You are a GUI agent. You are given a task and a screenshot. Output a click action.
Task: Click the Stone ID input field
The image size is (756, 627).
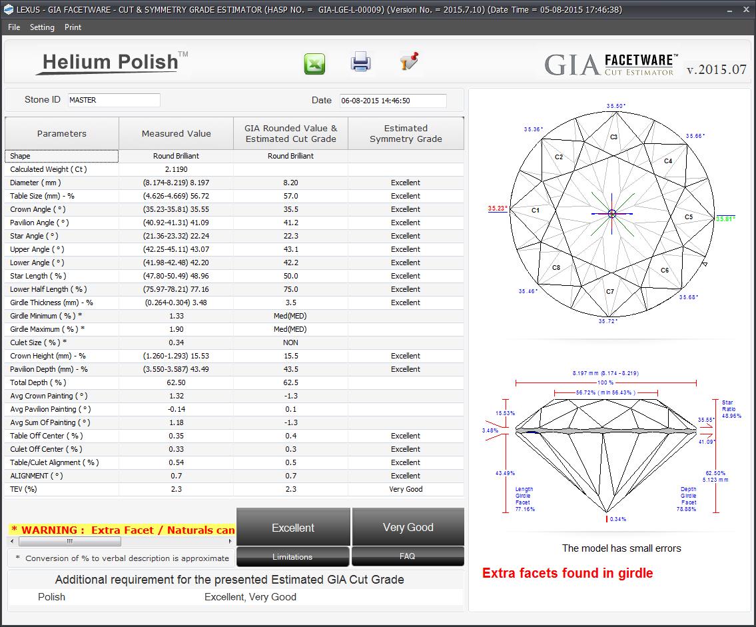pos(114,100)
